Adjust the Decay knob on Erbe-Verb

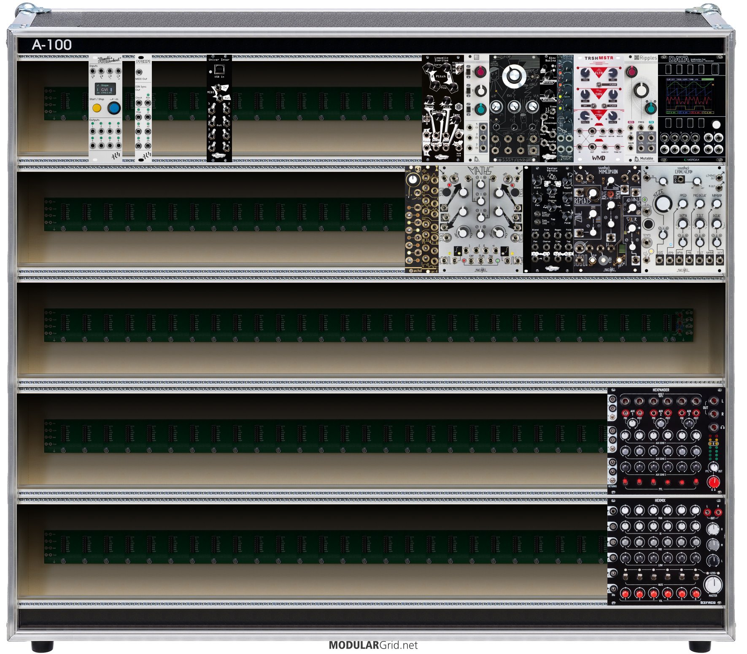pyautogui.click(x=716, y=223)
